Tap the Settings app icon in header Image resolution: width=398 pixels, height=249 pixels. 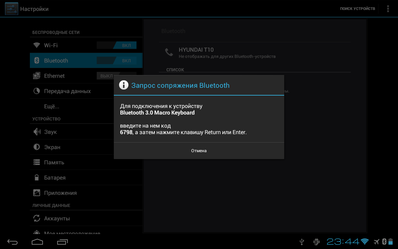pos(12,9)
